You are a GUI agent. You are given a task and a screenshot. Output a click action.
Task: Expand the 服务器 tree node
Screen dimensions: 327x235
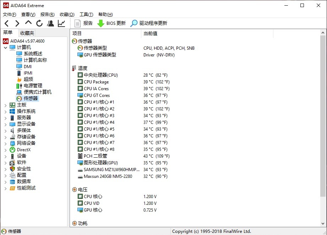pos(6,118)
